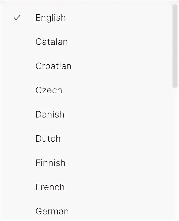Screen dimensions: 179x221
Task: Change language from English to Czech
Action: (x=49, y=90)
